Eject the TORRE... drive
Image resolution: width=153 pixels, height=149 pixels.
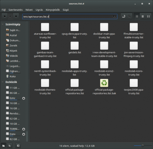(x=24, y=129)
